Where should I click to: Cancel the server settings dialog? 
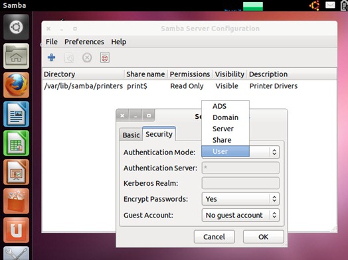tap(214, 237)
